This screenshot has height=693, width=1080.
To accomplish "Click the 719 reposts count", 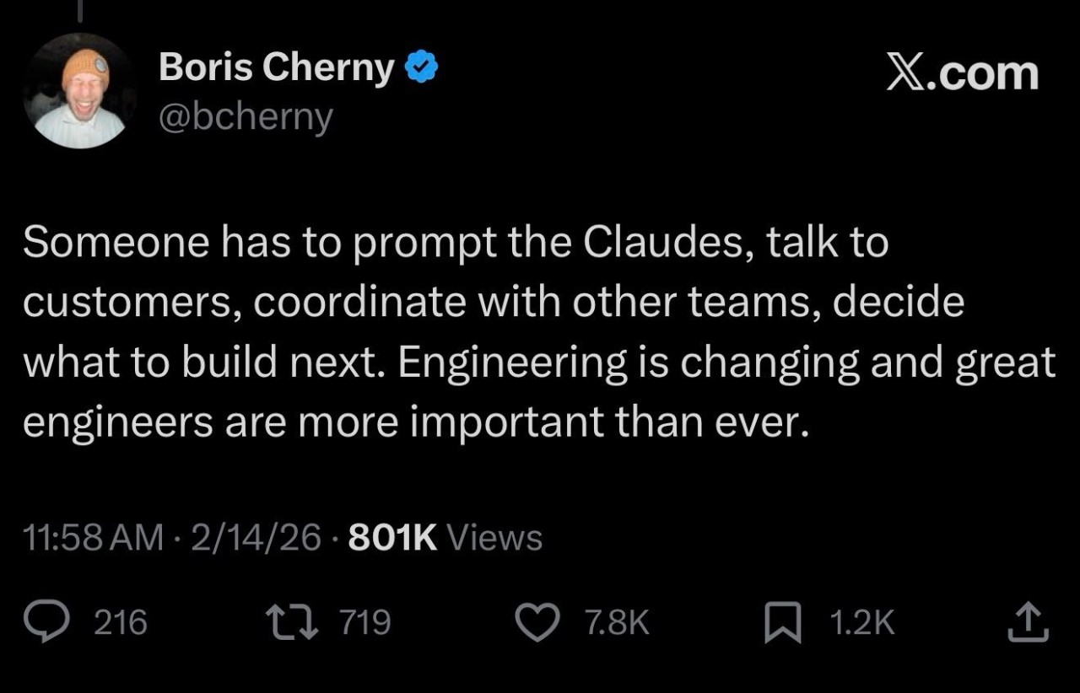I will 364,624.
